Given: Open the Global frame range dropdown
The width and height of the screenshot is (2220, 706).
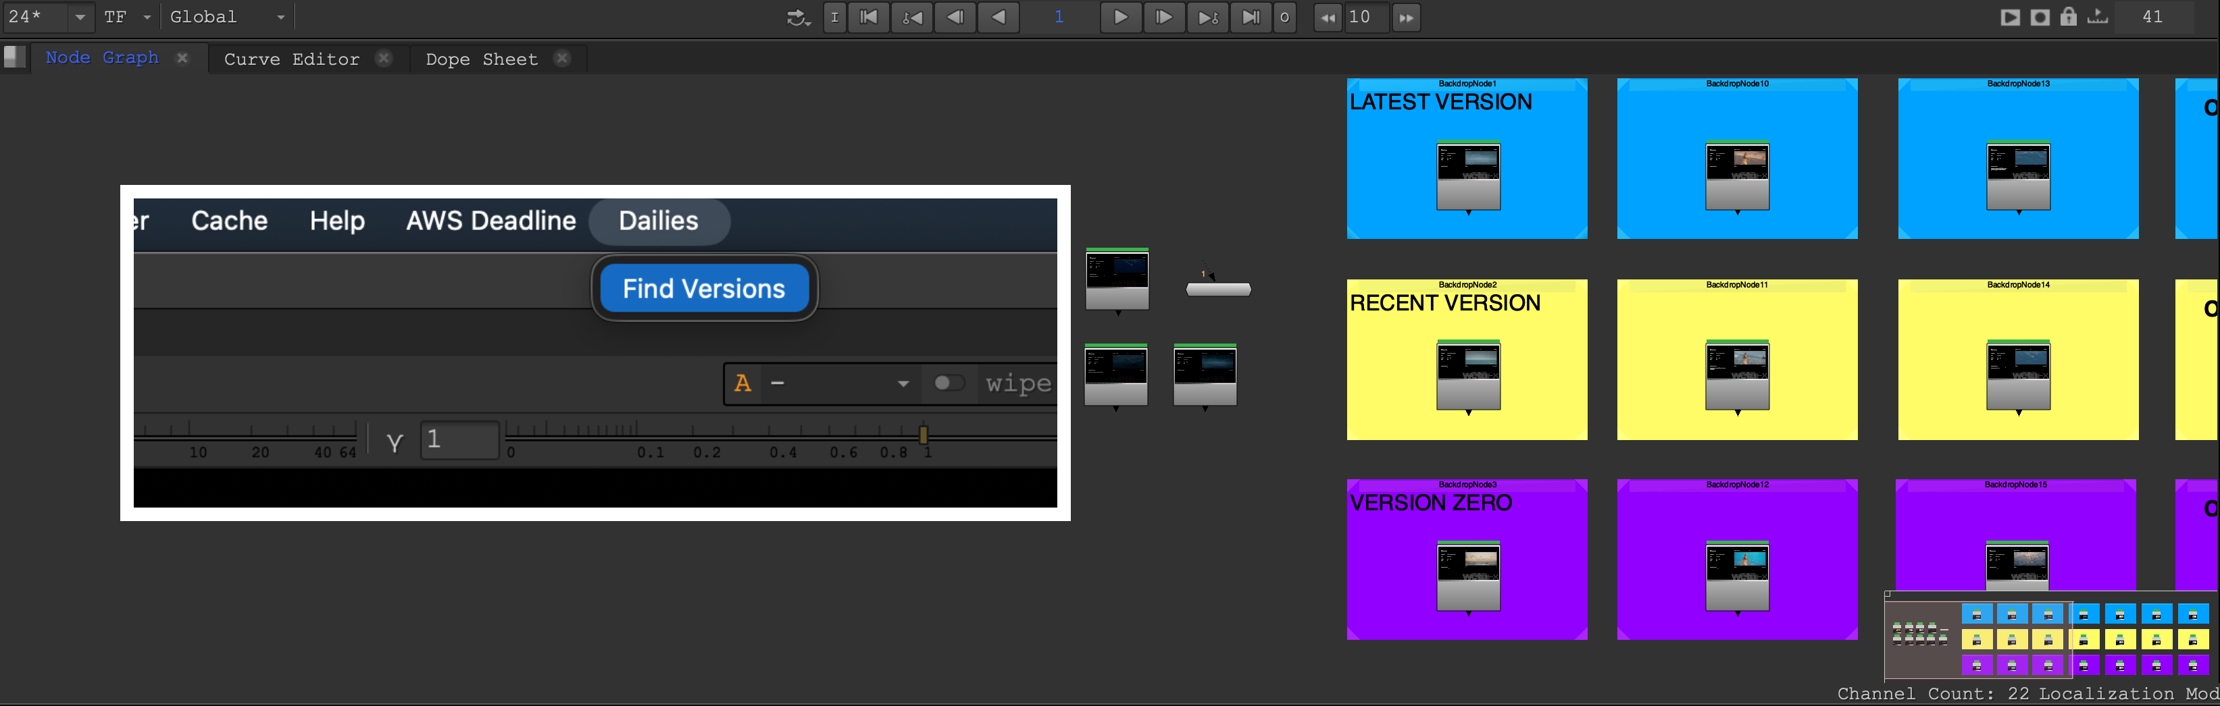Looking at the screenshot, I should [280, 18].
